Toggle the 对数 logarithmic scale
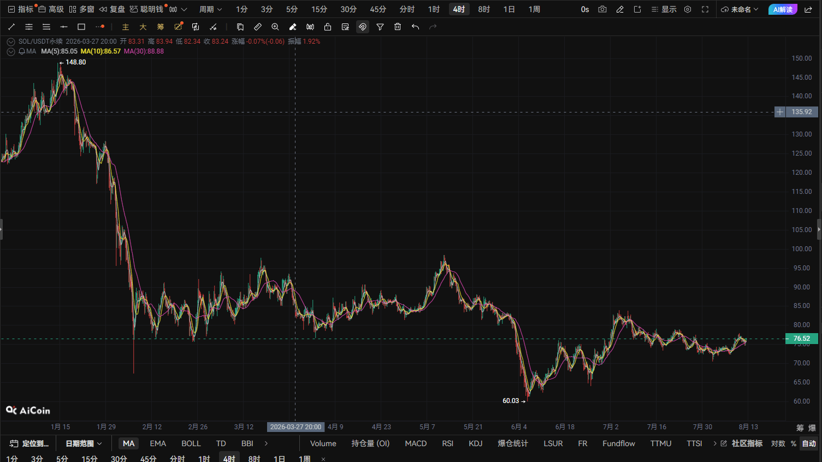Screen dimensions: 822x462 [778, 443]
